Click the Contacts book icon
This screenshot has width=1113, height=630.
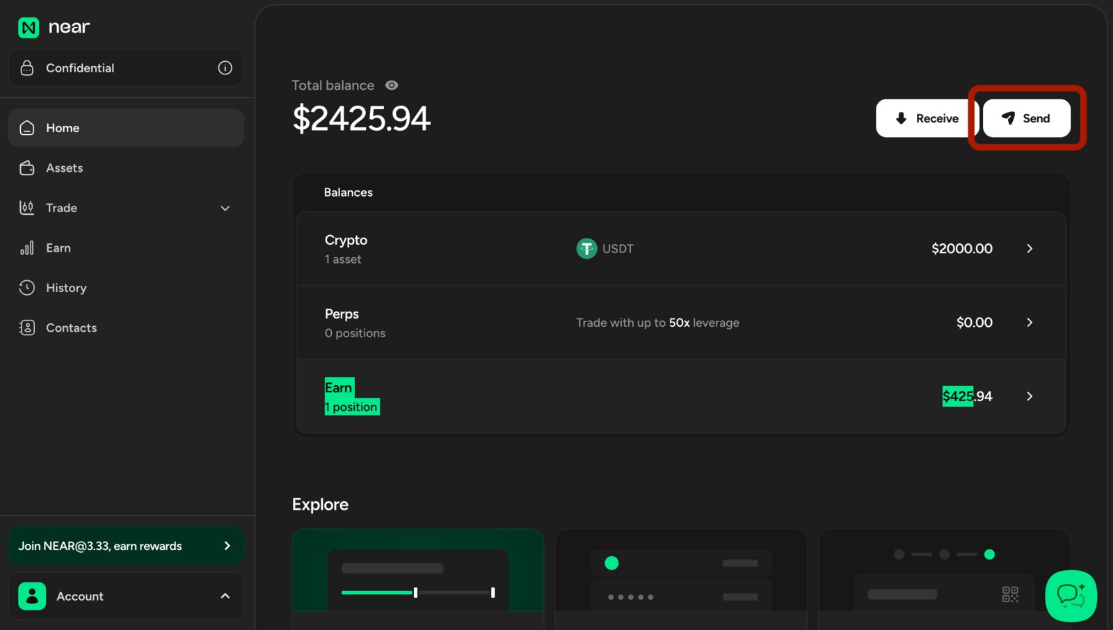click(27, 328)
